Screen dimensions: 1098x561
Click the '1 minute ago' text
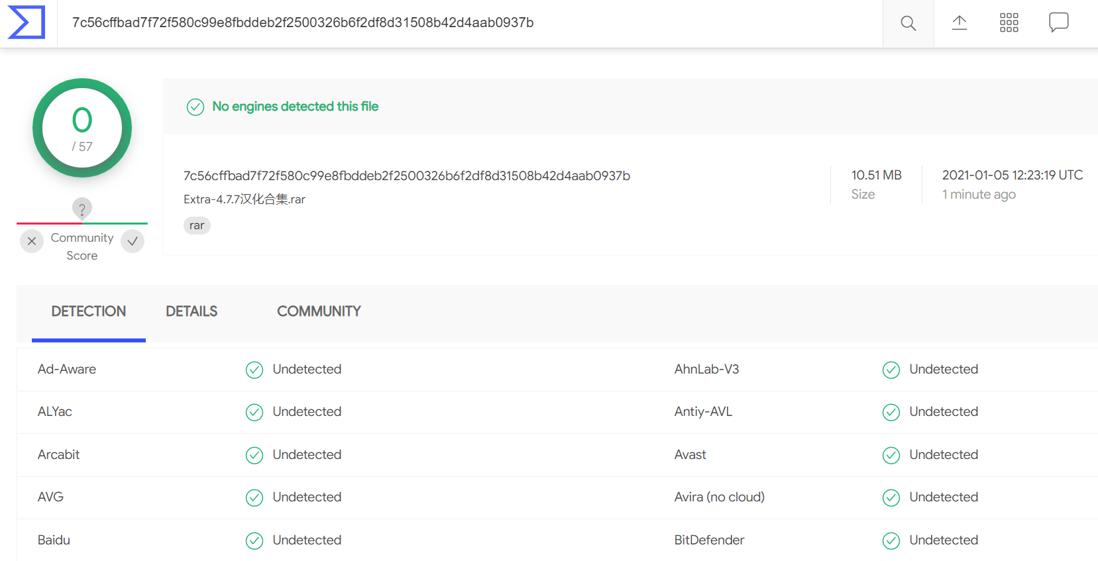point(979,194)
